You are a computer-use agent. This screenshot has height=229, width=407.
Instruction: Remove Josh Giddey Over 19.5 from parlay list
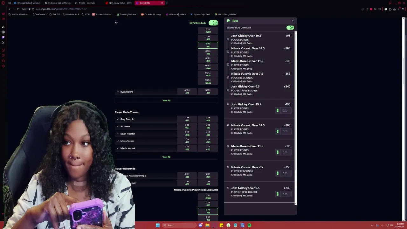coord(228,39)
